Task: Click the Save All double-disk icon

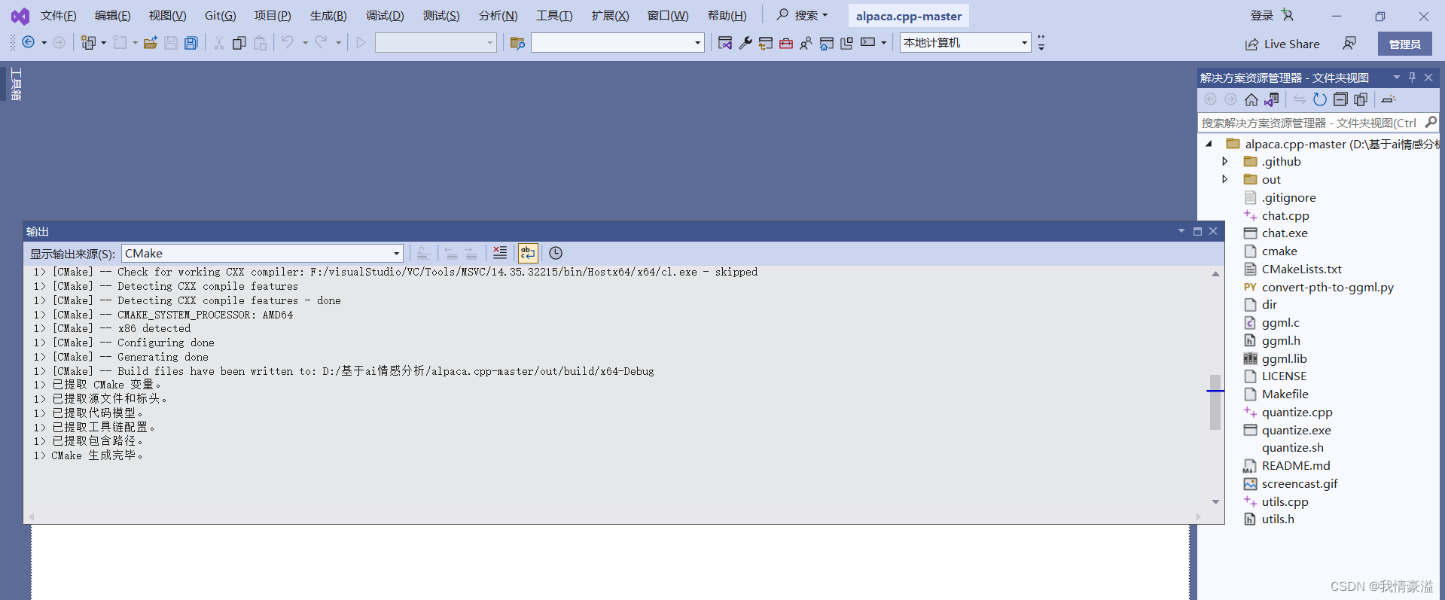Action: pyautogui.click(x=191, y=43)
